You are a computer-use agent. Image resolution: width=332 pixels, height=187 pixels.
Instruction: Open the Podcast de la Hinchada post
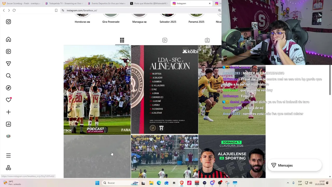point(97,90)
